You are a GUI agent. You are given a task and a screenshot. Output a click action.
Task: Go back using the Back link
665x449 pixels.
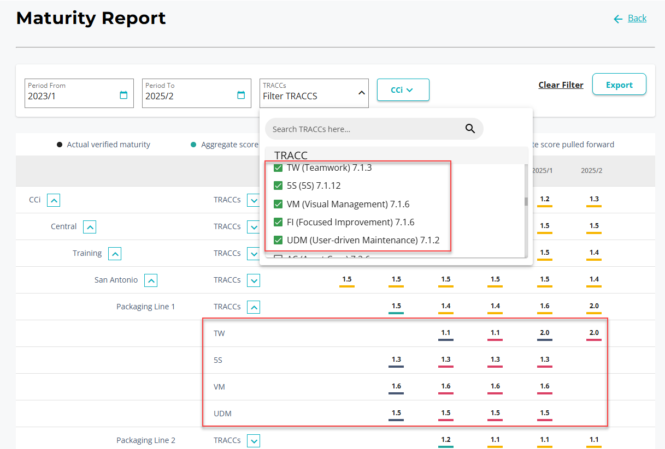tap(637, 19)
